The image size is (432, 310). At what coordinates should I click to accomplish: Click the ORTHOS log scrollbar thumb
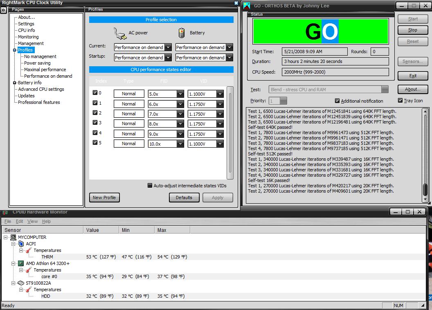425,190
